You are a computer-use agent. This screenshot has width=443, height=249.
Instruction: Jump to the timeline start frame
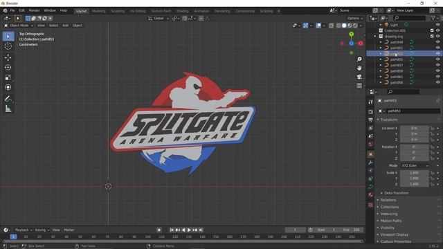172,230
